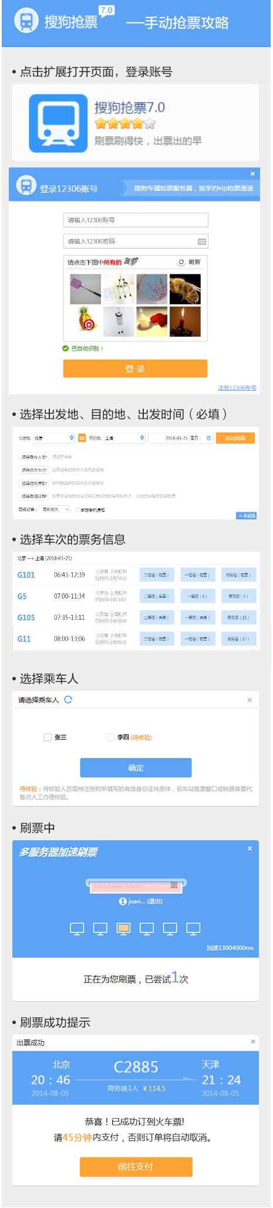This screenshot has width=273, height=1208.
Task: Click the orange 登录 button
Action: point(135,368)
